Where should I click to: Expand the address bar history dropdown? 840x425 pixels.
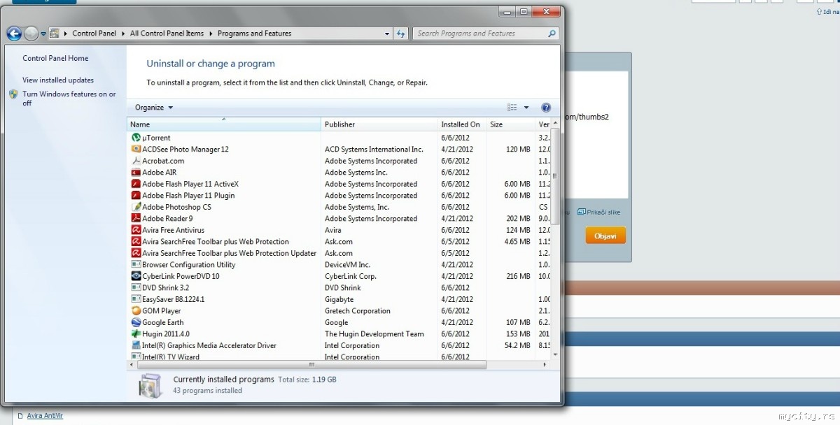pyautogui.click(x=388, y=34)
